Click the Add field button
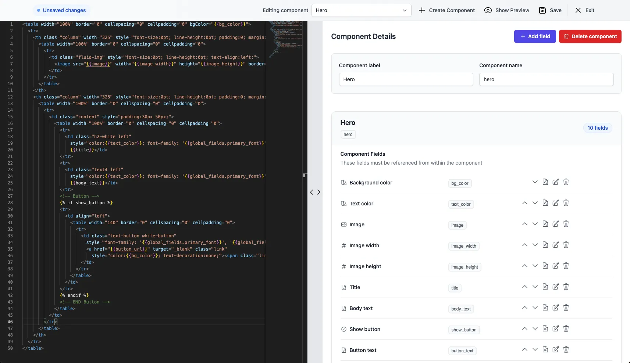 click(535, 36)
